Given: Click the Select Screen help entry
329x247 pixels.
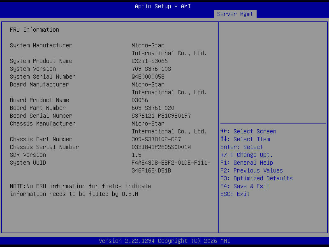Looking at the screenshot, I should point(248,131).
